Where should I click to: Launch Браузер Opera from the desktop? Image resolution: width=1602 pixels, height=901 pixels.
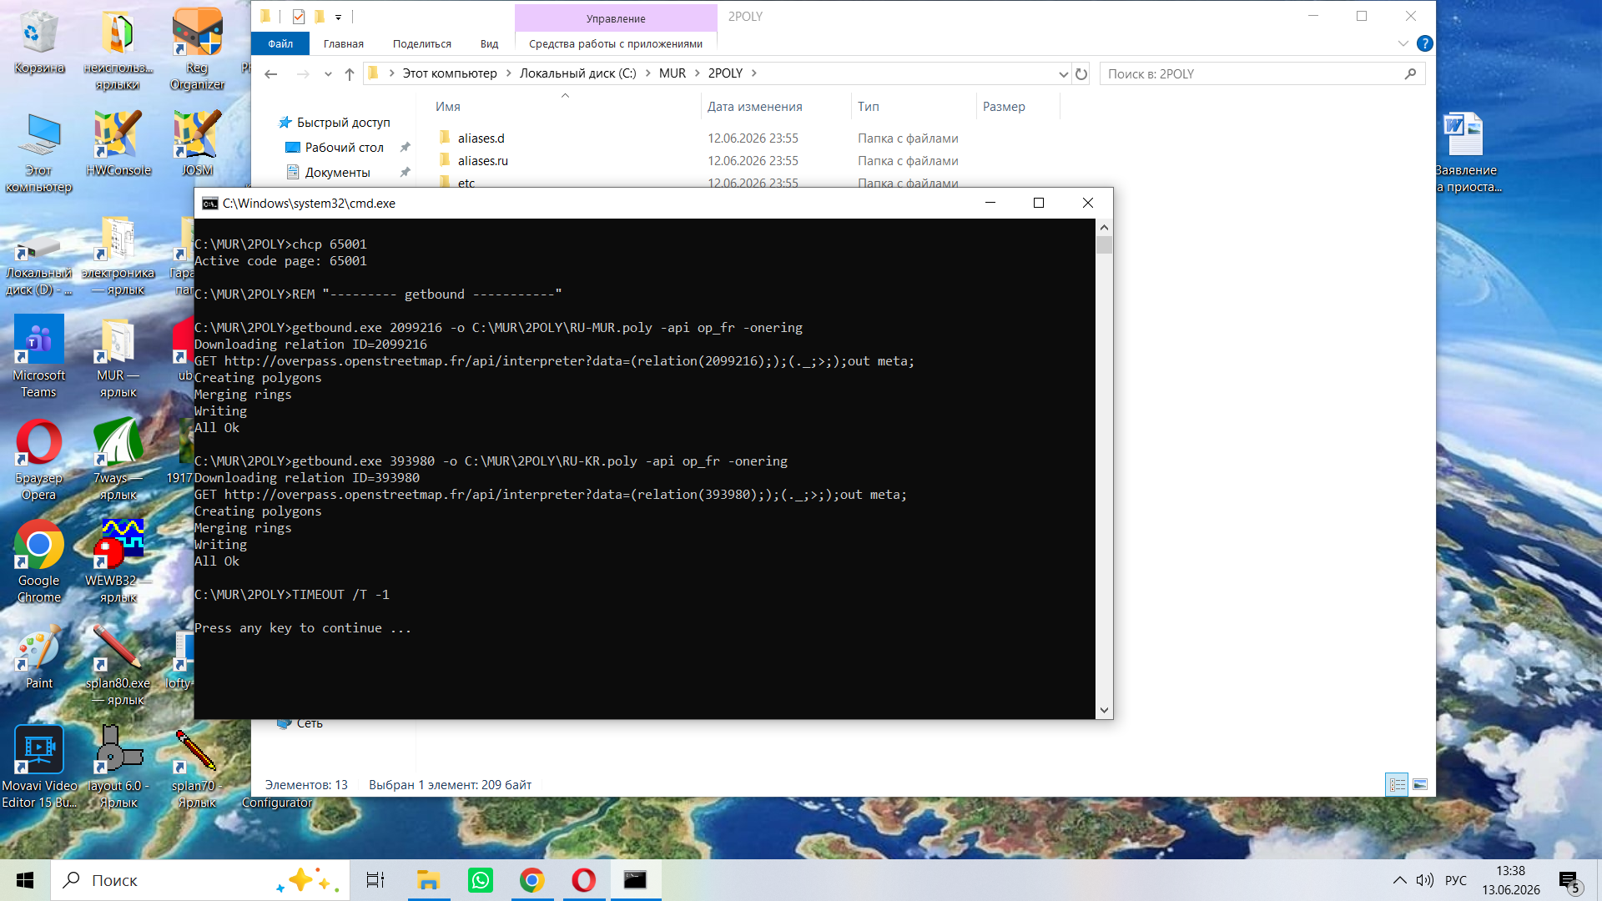38,460
